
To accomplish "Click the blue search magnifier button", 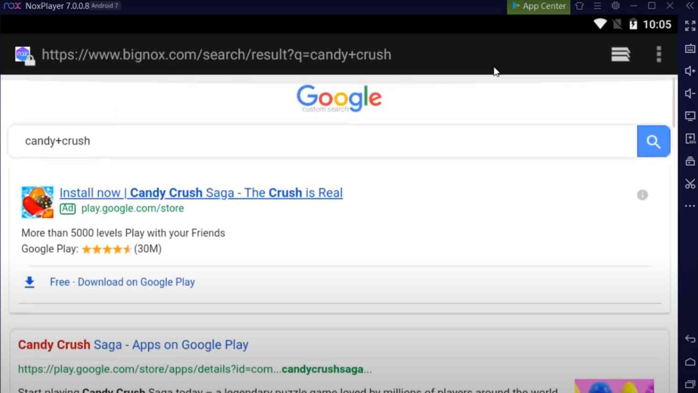I will point(654,141).
